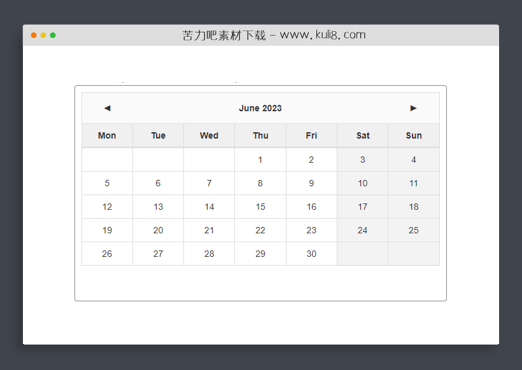Select the Wed column header
Viewport: 522px width, 370px height.
pos(209,135)
